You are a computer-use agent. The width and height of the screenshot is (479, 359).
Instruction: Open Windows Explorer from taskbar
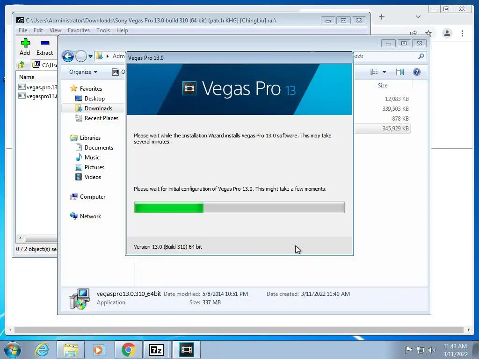[x=71, y=350]
